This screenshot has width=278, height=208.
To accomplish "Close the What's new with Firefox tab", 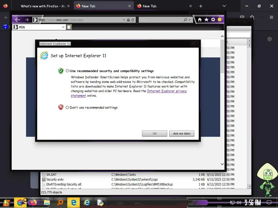I will pyautogui.click(x=68, y=6).
